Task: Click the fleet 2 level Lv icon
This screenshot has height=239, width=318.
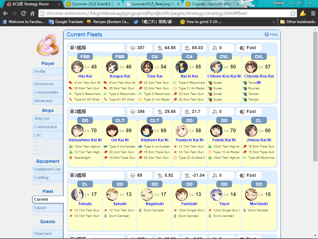Action: pos(133,112)
